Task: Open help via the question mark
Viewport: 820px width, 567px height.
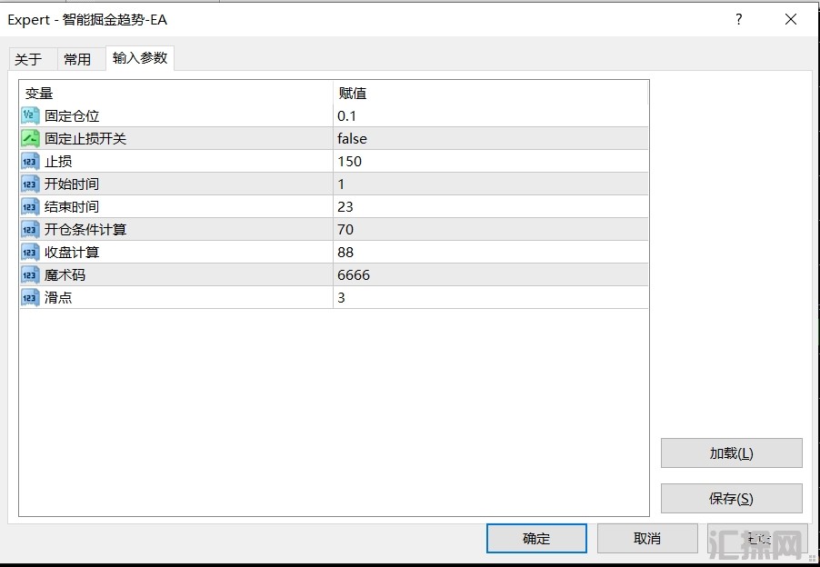Action: [738, 19]
